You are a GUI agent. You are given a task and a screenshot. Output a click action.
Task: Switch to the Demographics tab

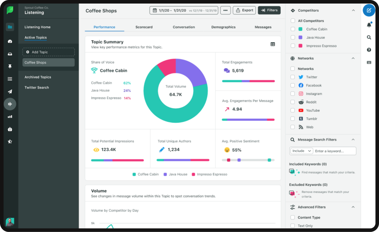[224, 27]
